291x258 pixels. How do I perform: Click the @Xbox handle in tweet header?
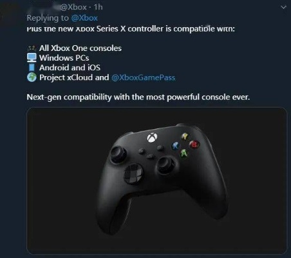73,7
